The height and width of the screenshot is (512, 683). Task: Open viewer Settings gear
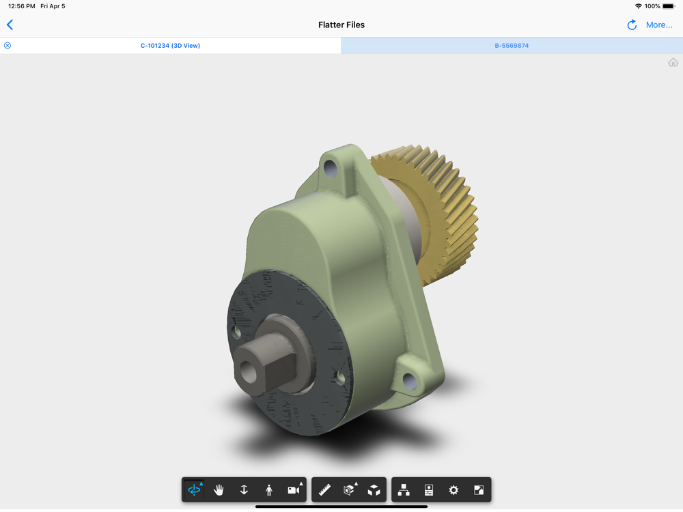click(454, 490)
